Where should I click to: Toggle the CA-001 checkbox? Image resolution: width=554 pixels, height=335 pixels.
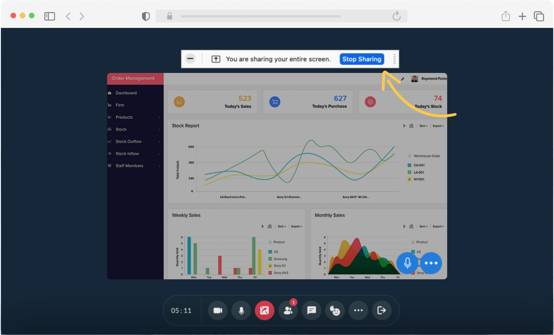coord(409,165)
